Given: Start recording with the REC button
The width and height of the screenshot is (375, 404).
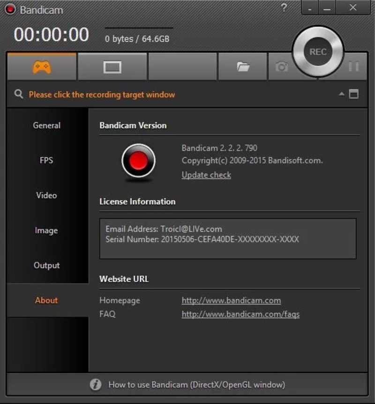Looking at the screenshot, I should click(x=318, y=52).
